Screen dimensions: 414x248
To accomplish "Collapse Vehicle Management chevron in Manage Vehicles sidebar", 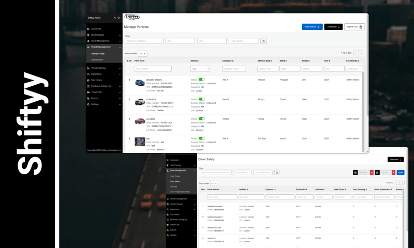I will [120, 47].
